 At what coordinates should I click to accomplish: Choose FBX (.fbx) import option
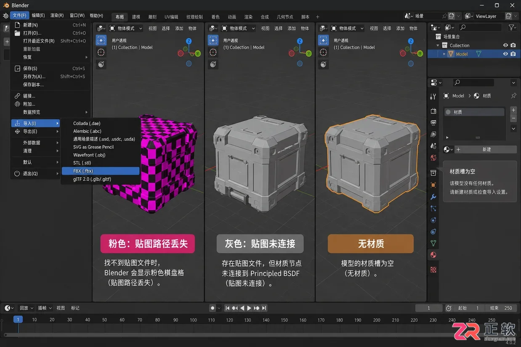100,171
